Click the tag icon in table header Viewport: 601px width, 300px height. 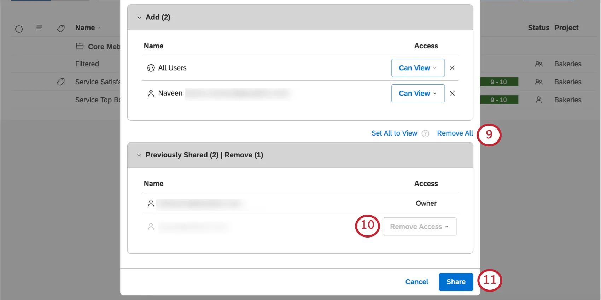(61, 28)
